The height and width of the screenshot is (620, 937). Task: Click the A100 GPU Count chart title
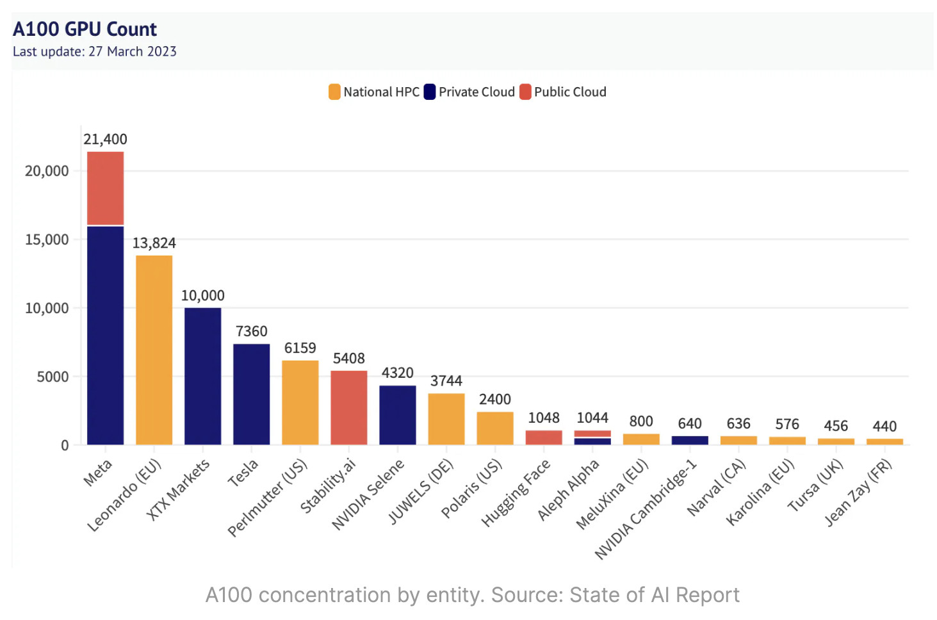[x=85, y=29]
